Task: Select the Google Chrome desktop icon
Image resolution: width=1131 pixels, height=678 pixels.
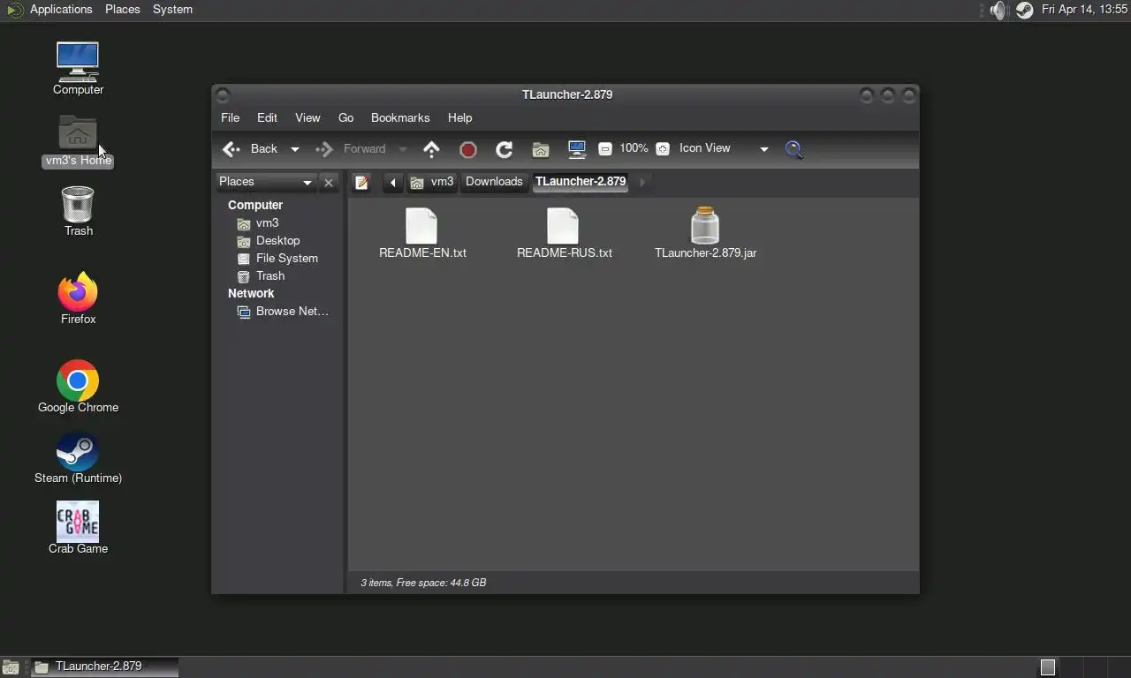Action: [78, 387]
